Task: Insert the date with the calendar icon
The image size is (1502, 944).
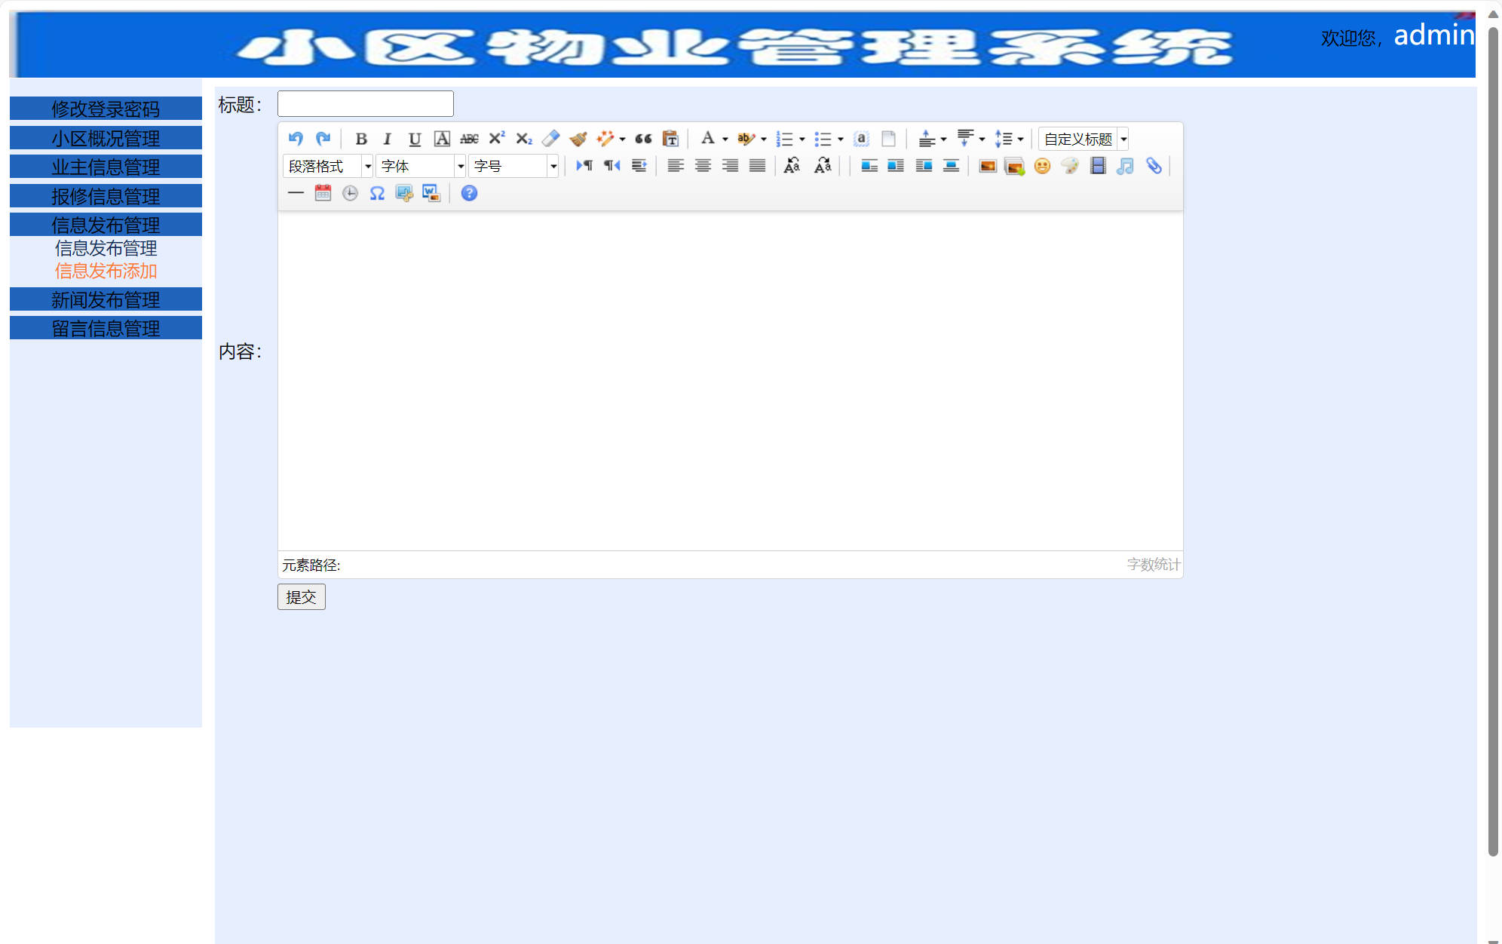Action: 323,193
